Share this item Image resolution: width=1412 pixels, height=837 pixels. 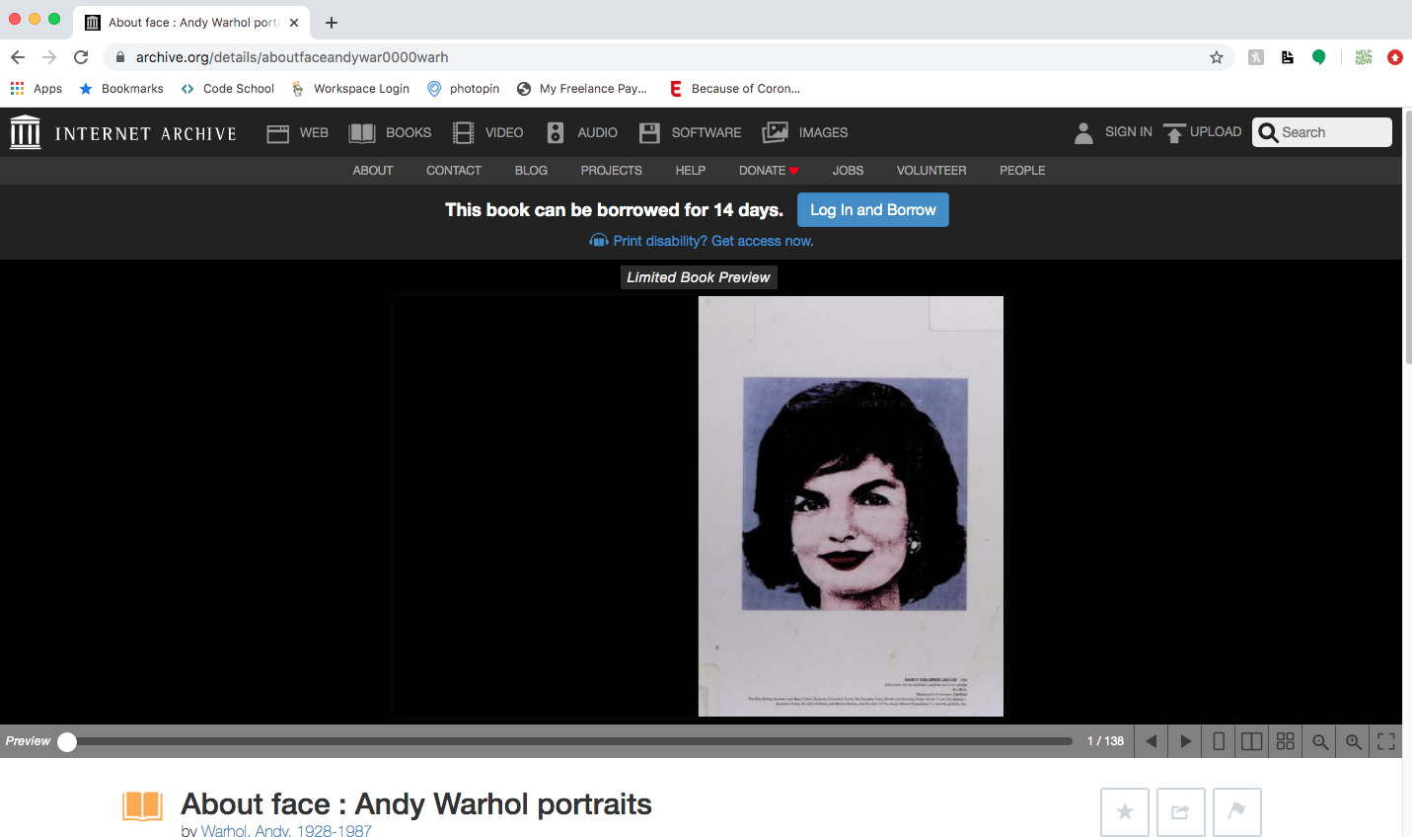[1181, 812]
